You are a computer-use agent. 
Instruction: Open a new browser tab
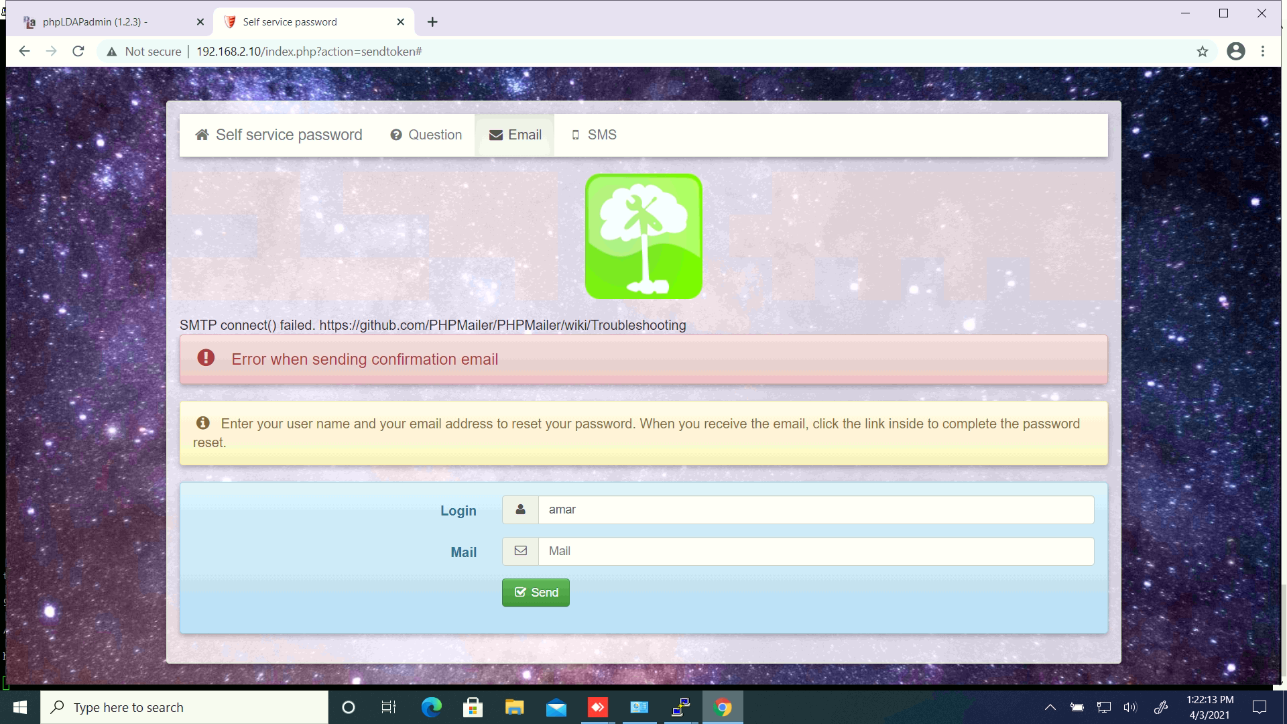[432, 22]
